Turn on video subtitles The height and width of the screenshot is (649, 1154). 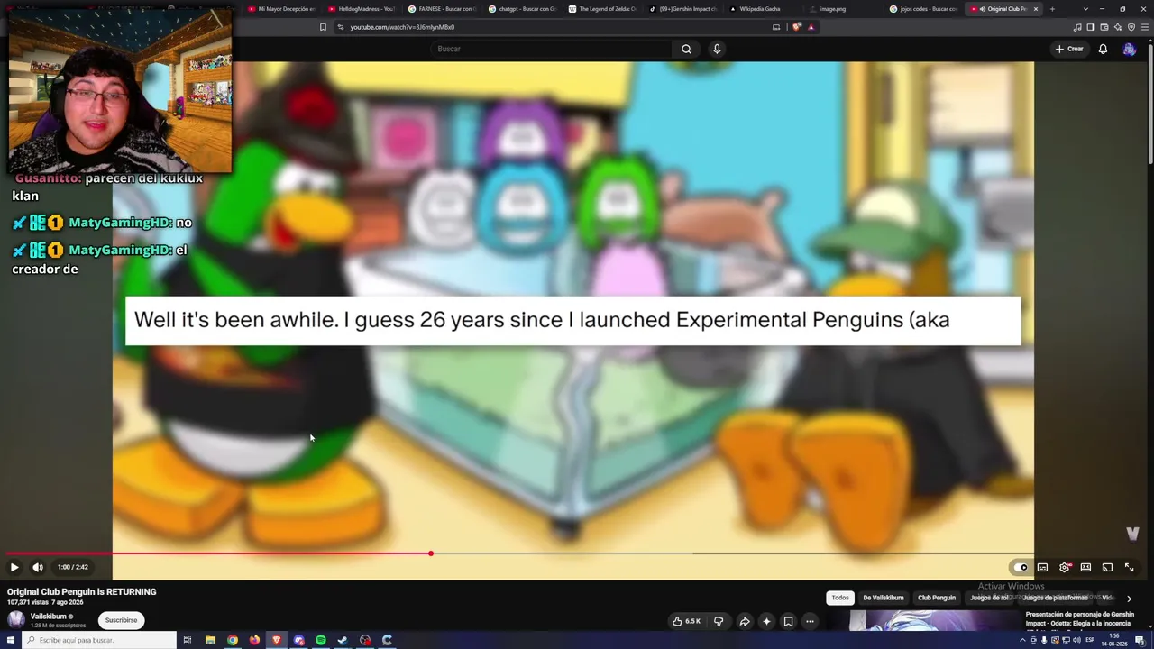pyautogui.click(x=1042, y=567)
